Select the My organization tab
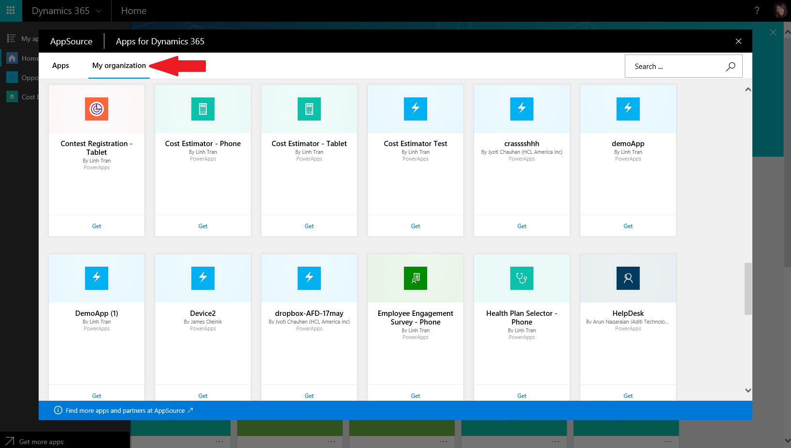Screen dimensions: 791x448 [x=118, y=66]
